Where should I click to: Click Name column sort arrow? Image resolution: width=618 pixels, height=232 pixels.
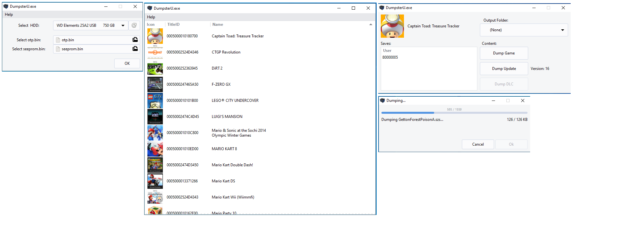point(371,24)
